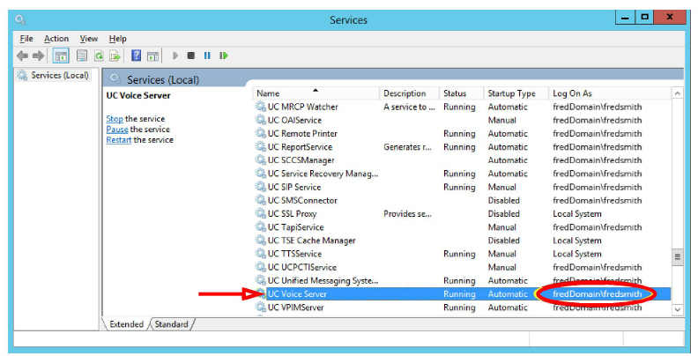Select the UC SCCSManager service
The image size is (698, 356).
pos(462,160)
